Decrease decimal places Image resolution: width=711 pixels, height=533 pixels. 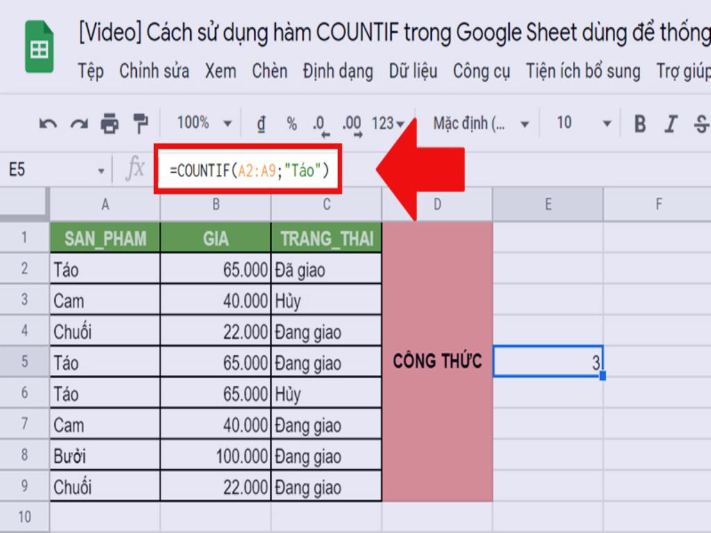[321, 124]
